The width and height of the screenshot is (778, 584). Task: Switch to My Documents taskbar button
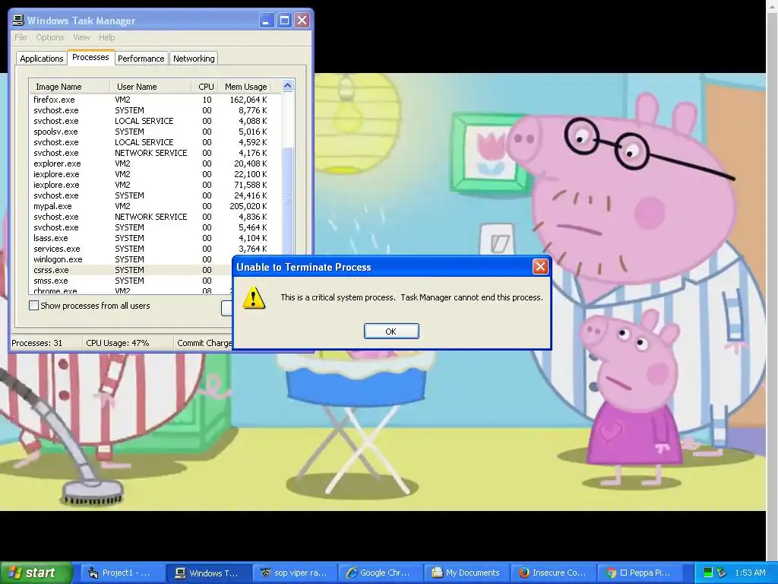[467, 573]
